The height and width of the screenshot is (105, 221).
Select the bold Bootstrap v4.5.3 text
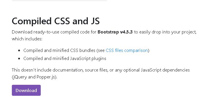click(115, 32)
